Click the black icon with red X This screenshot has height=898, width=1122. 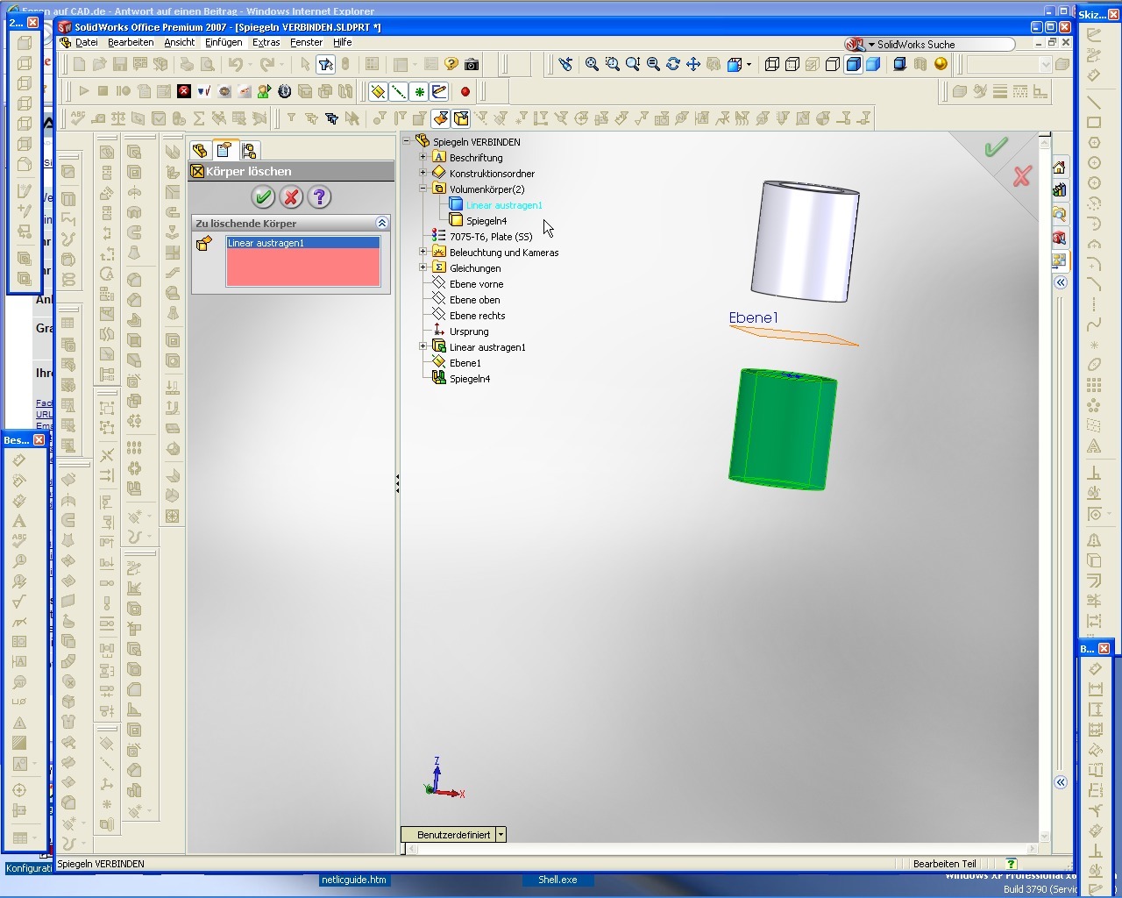click(184, 91)
